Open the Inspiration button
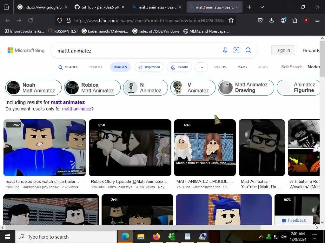 click(x=149, y=67)
